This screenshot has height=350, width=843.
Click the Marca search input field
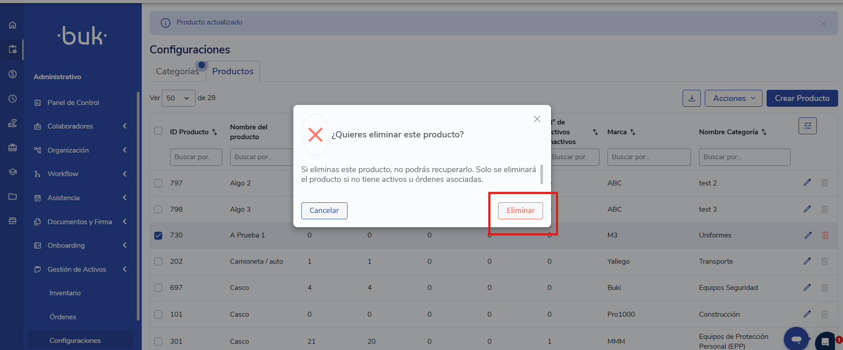pos(648,157)
